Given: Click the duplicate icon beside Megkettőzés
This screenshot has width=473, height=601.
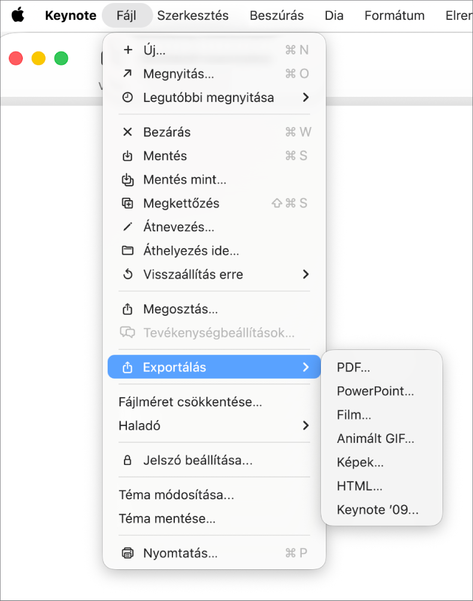Looking at the screenshot, I should click(128, 204).
